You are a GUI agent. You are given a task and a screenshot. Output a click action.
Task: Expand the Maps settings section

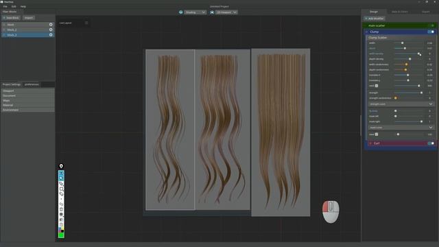pyautogui.click(x=27, y=100)
